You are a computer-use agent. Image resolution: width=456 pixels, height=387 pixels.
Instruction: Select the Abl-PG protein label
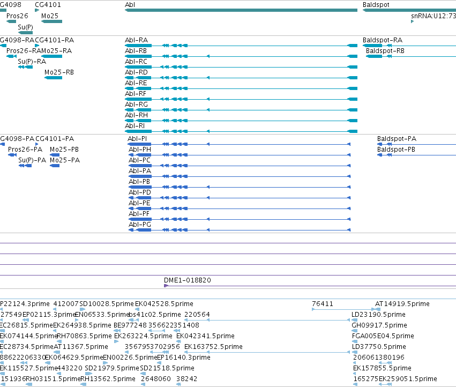(140, 225)
